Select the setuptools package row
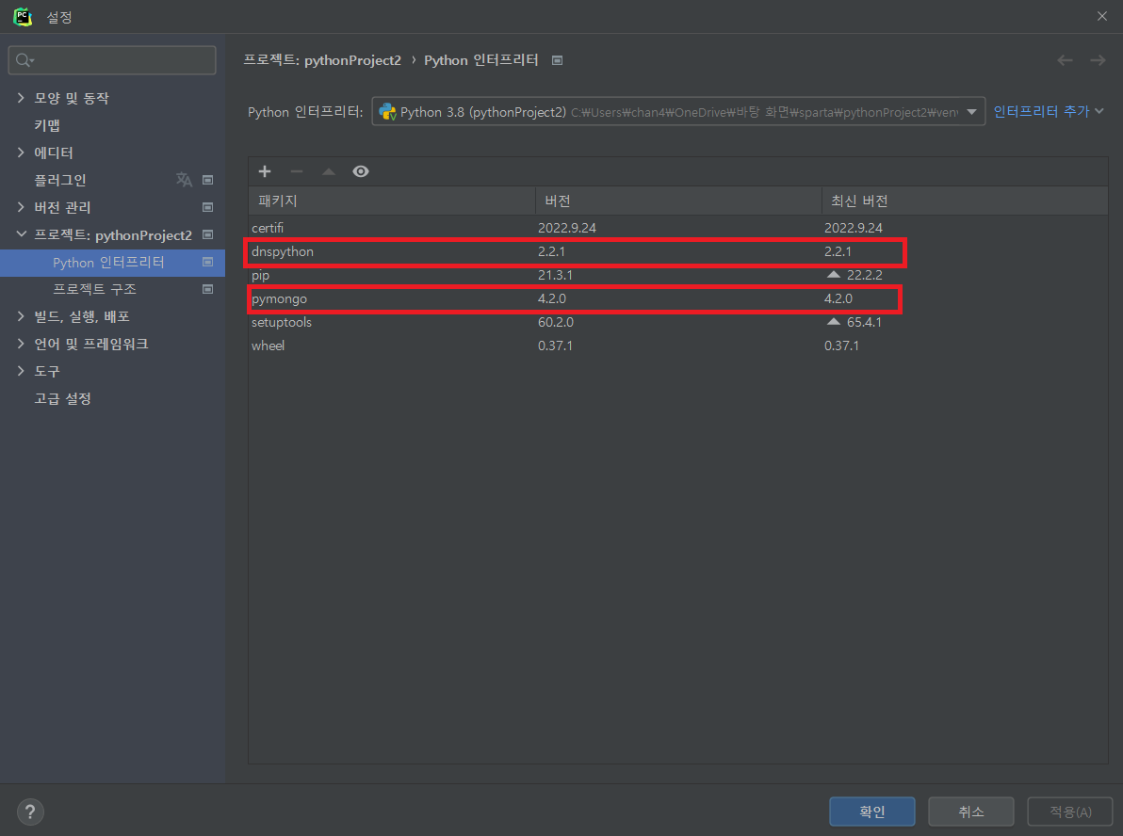This screenshot has height=836, width=1123. click(678, 322)
